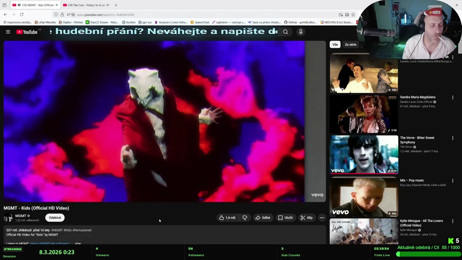Open the Lightshot bookmark
The width and height of the screenshot is (462, 260).
point(229,22)
